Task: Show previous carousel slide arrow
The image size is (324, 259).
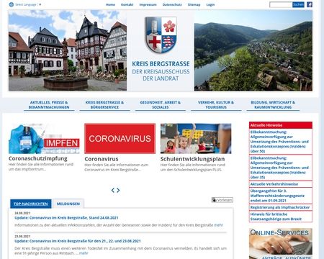Action: (113, 190)
